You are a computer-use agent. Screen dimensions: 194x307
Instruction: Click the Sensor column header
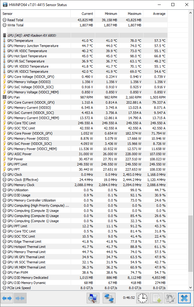coord(36,14)
